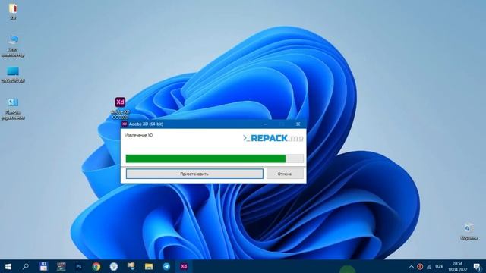Viewport: 486px width, 273px height.
Task: Open the taskbar clock and date
Action: [x=457, y=266]
